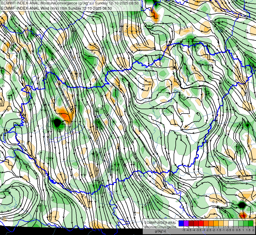
Task: Click the -3.5 tick label on the color scale
Action: click(198, 230)
